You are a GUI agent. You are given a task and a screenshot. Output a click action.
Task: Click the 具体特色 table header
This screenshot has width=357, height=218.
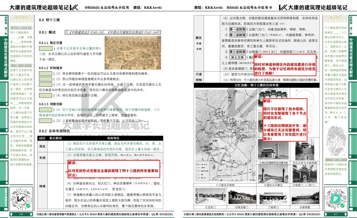[113, 138]
